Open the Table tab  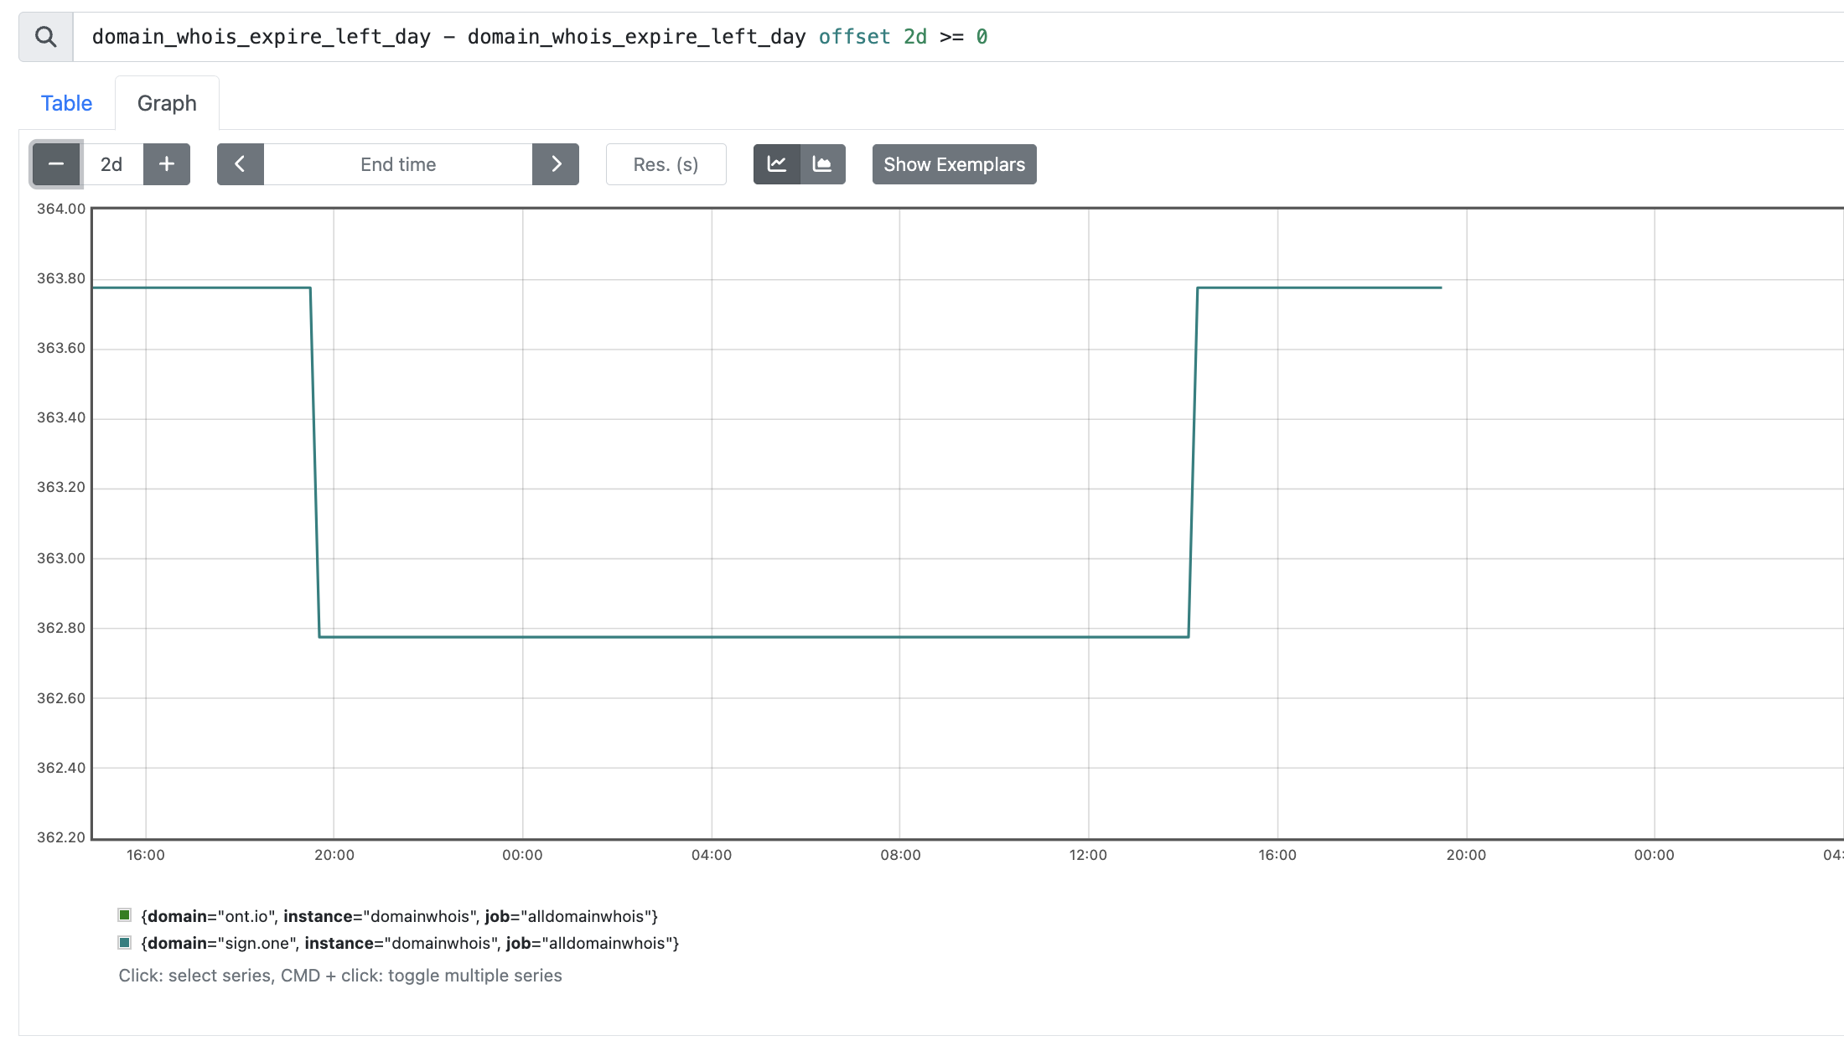[x=66, y=103]
